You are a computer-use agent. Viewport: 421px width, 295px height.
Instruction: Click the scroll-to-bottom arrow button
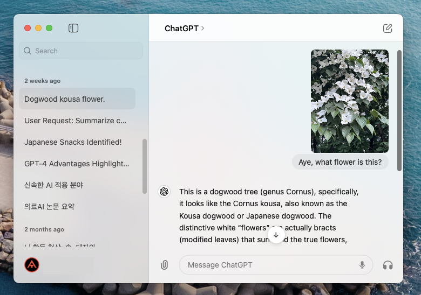(x=276, y=235)
